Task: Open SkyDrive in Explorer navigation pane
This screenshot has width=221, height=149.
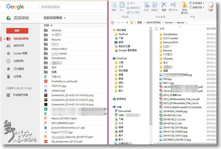Action: pos(123,34)
